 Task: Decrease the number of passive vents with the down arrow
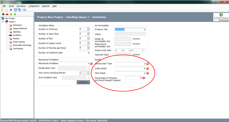point(88,44)
